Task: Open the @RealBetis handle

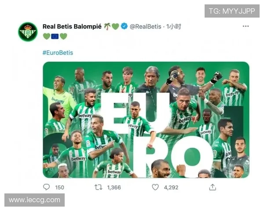Action: [146, 26]
